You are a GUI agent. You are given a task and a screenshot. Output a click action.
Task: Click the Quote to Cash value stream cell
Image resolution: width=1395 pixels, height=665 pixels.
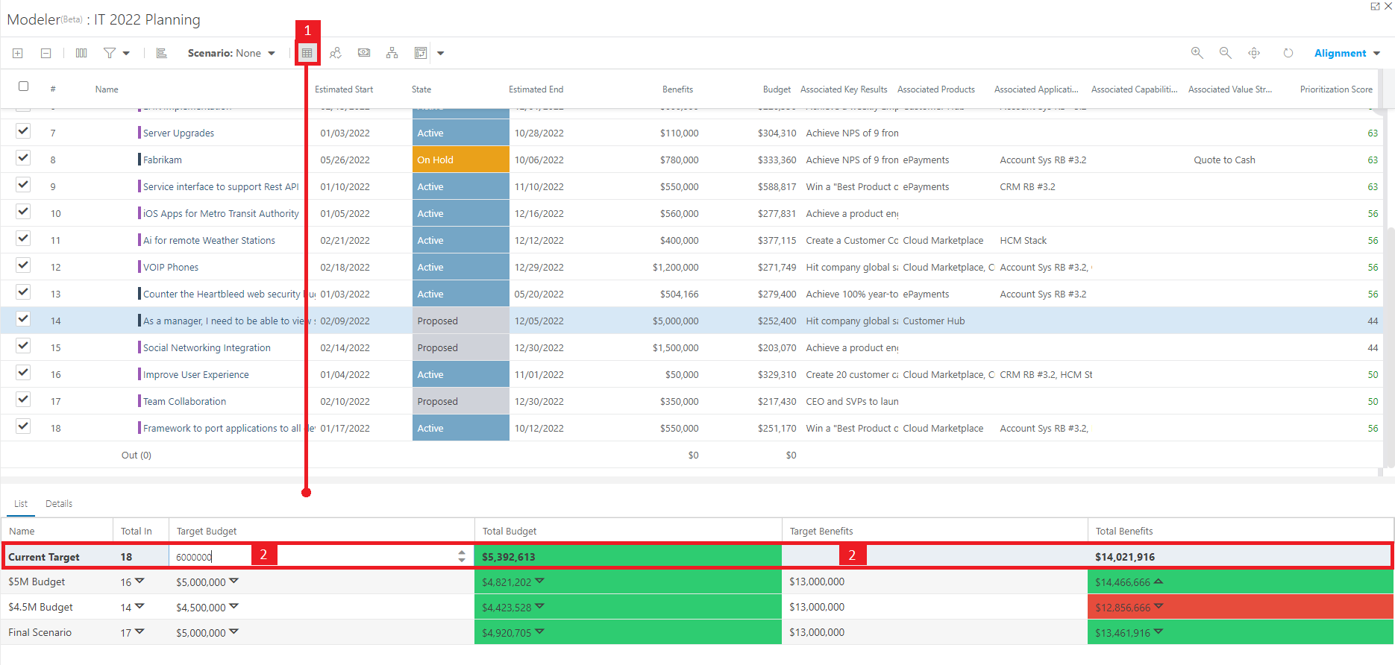tap(1224, 160)
